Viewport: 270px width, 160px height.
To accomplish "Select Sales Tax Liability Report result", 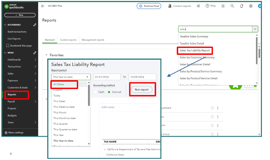I will pyautogui.click(x=195, y=50).
